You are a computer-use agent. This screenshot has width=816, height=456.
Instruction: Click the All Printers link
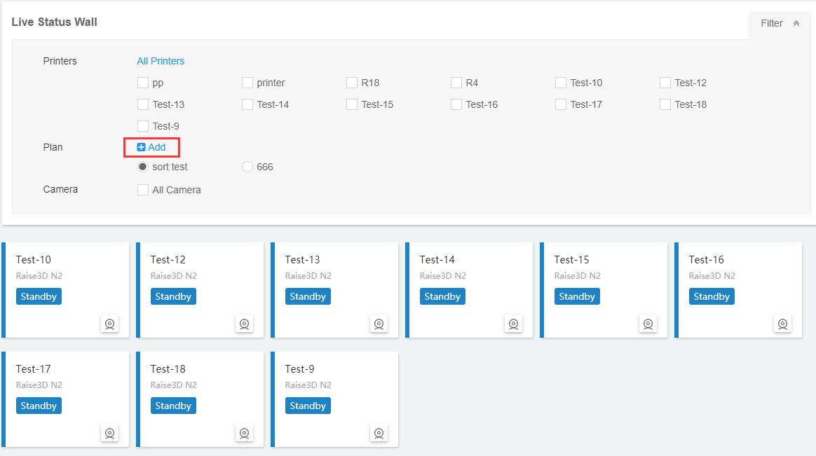(161, 61)
